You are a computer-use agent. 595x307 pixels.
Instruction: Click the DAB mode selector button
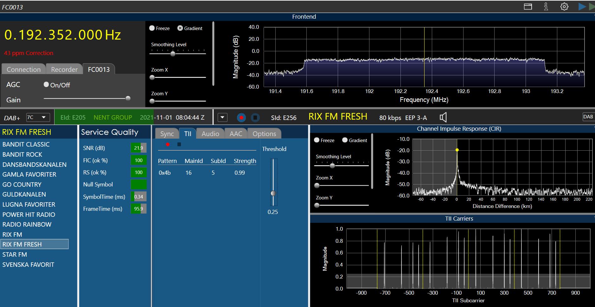[x=588, y=117]
